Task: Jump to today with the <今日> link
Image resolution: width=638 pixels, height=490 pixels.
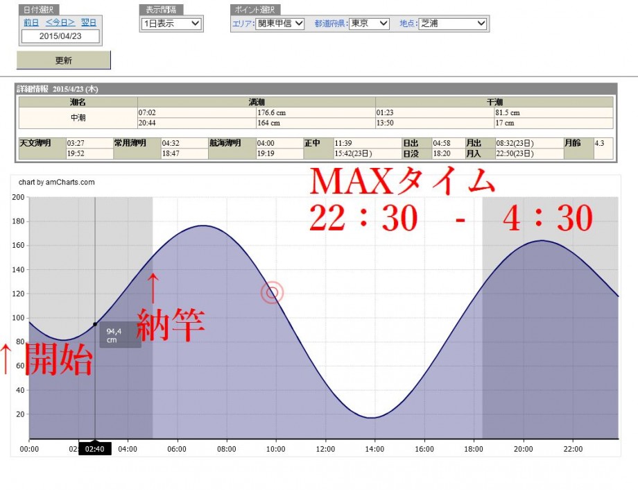Action: pos(60,23)
